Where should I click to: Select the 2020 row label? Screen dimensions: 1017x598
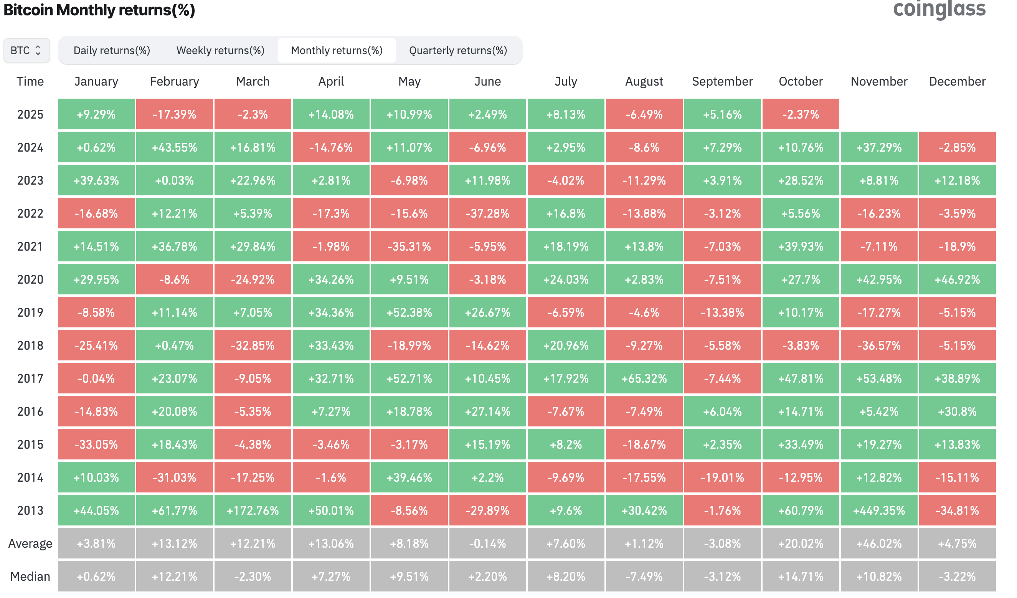tap(30, 279)
